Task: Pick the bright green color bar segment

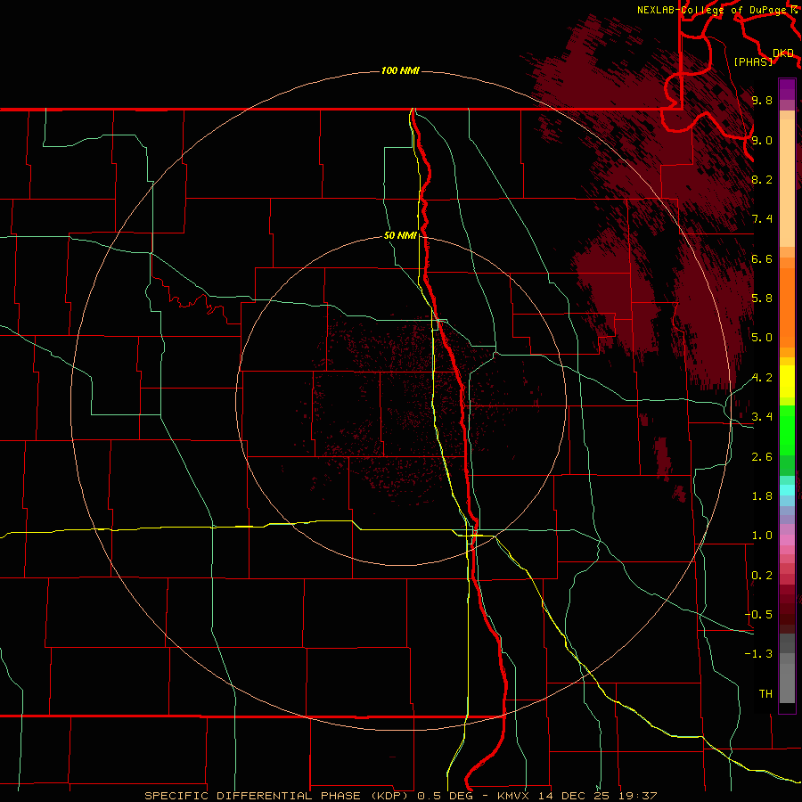Action: pyautogui.click(x=787, y=430)
